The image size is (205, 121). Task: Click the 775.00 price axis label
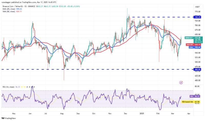pyautogui.click(x=198, y=12)
